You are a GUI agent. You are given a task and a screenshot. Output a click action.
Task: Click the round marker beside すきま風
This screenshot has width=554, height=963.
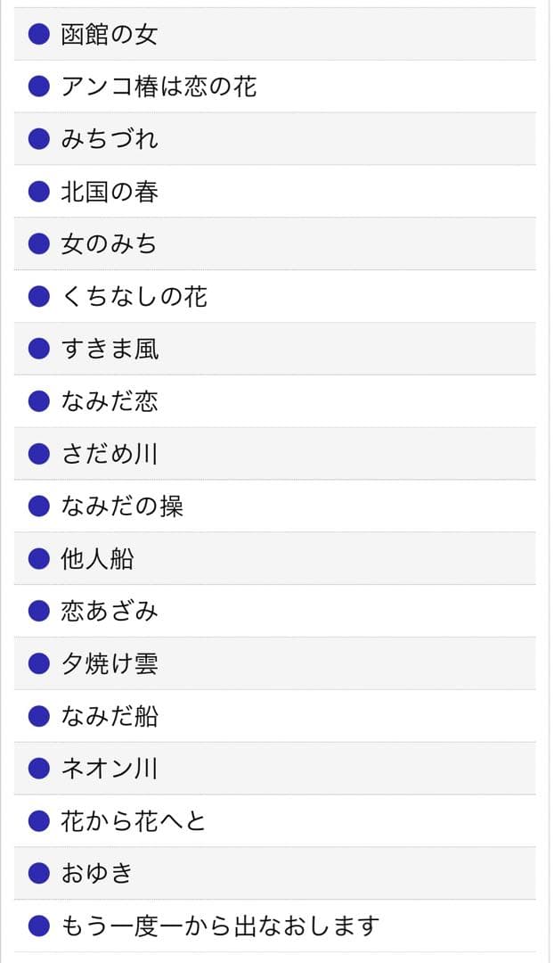point(37,350)
